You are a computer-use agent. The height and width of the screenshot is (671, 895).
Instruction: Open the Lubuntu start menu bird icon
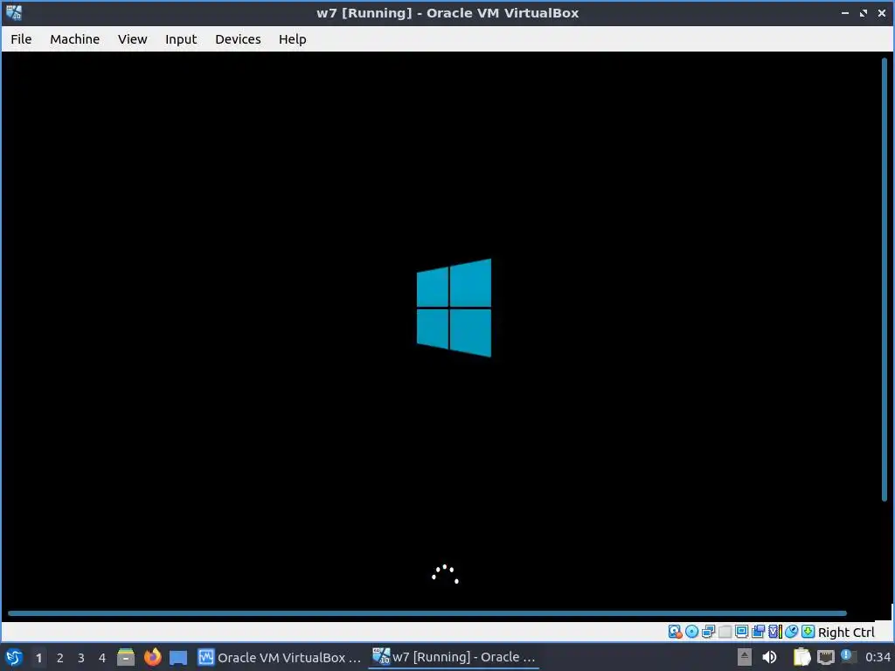coord(14,657)
